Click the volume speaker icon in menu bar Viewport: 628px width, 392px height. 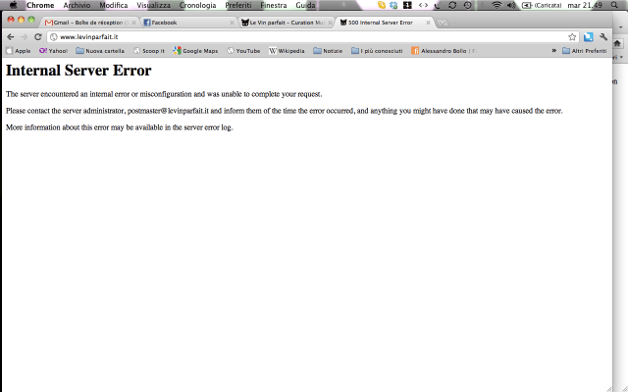[x=511, y=5]
